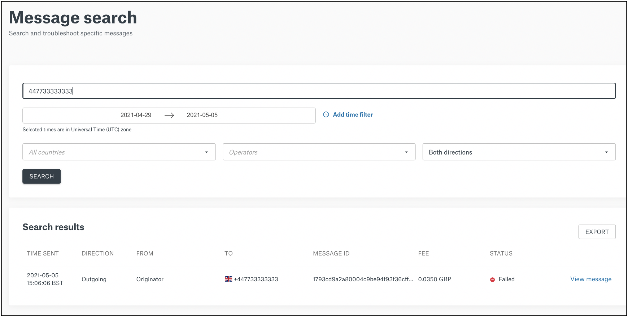Click the arrow between the two dates
628x317 pixels.
coord(169,115)
